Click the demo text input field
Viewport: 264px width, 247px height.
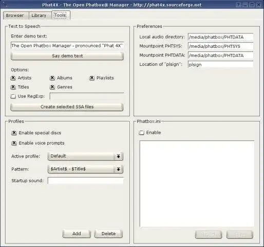point(67,46)
